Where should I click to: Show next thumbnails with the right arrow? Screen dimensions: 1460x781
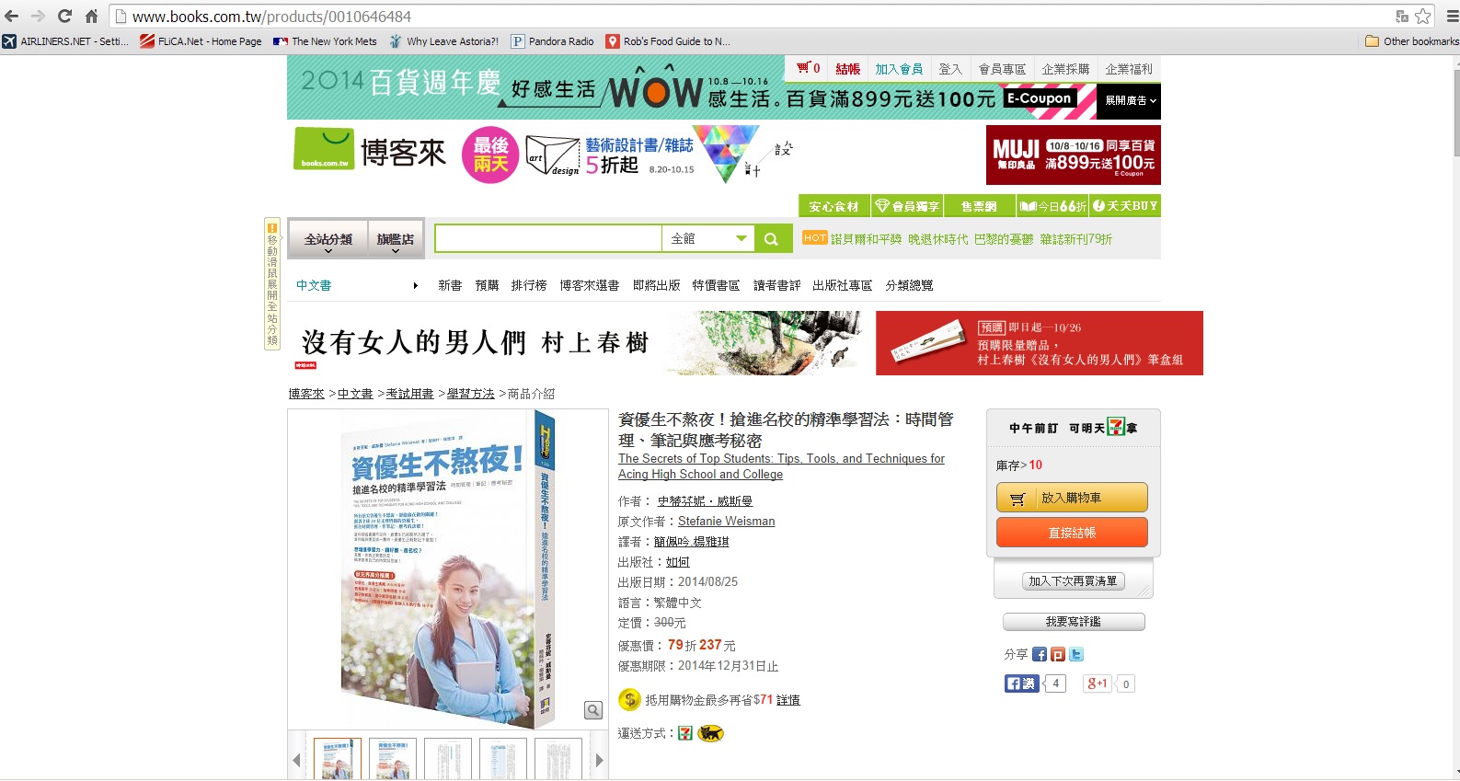[599, 760]
